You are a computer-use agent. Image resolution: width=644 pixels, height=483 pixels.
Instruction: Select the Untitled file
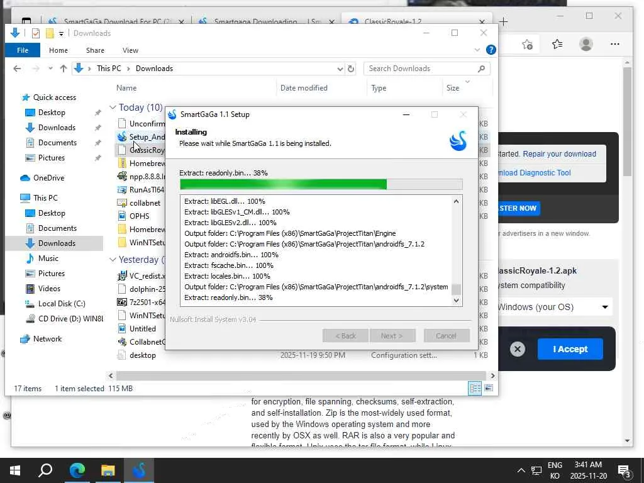click(x=142, y=328)
